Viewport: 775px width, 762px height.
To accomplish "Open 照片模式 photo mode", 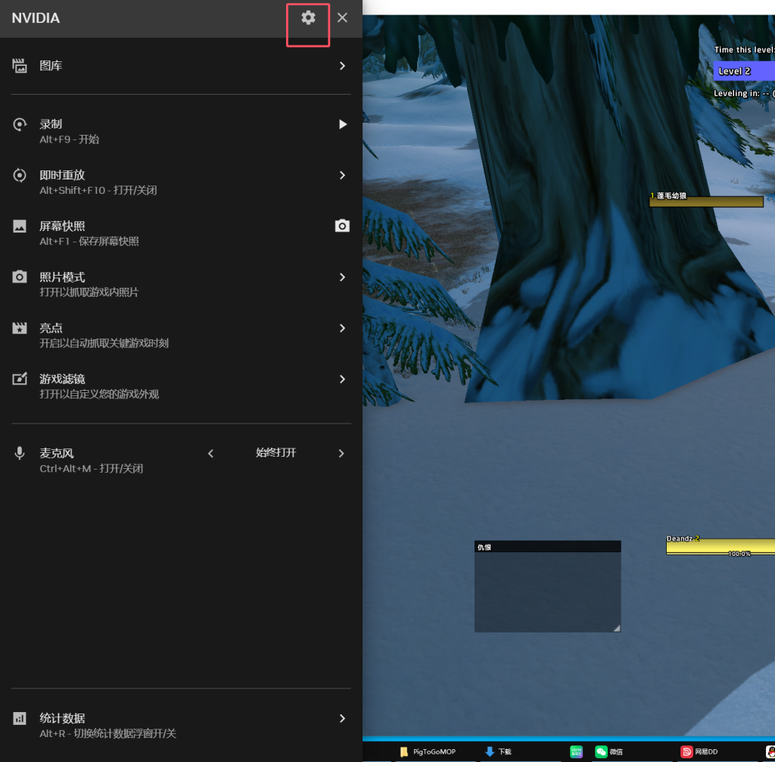I will [x=181, y=284].
